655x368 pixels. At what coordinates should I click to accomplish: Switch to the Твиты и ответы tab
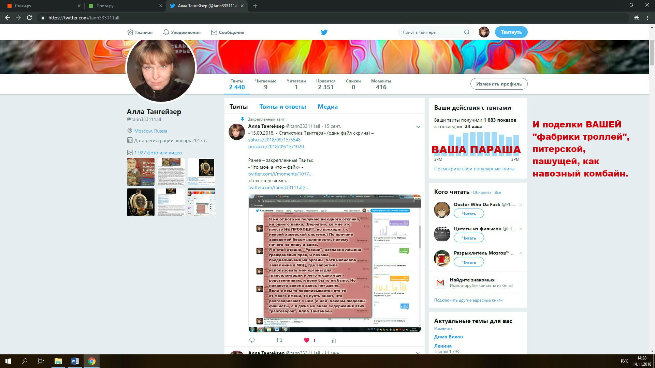click(x=282, y=107)
